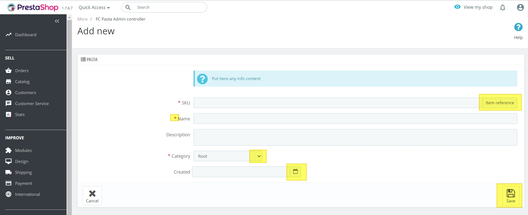Click the More breadcrumb link
Screen dimensions: 528x215
[x=82, y=19]
